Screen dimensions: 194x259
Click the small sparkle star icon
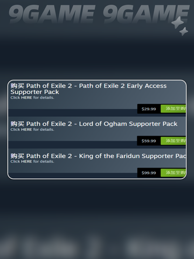tap(184, 31)
